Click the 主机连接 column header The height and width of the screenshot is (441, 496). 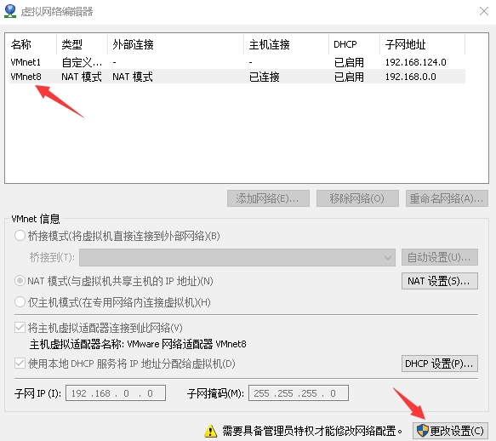coord(286,44)
